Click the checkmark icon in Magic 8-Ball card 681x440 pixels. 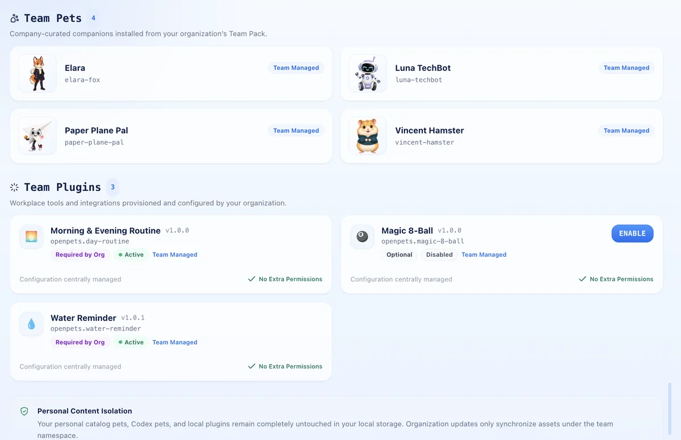tap(582, 279)
